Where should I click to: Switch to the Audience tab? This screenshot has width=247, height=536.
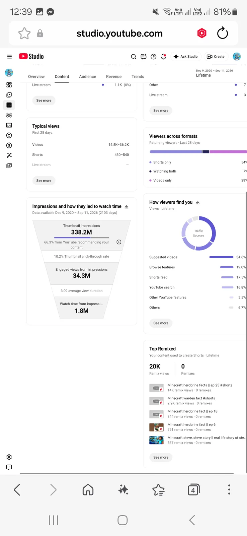tap(87, 77)
